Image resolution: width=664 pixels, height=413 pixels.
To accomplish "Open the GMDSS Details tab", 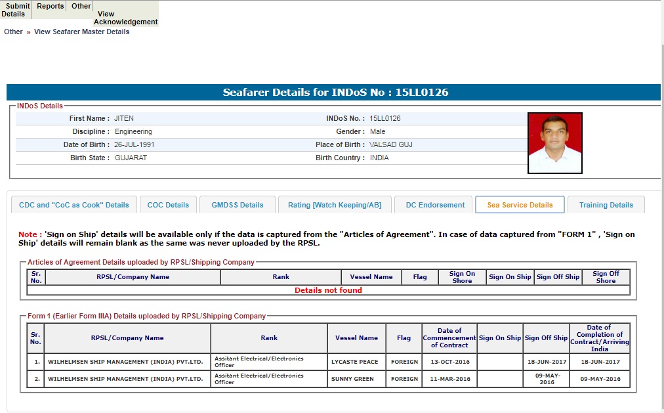I will click(238, 205).
